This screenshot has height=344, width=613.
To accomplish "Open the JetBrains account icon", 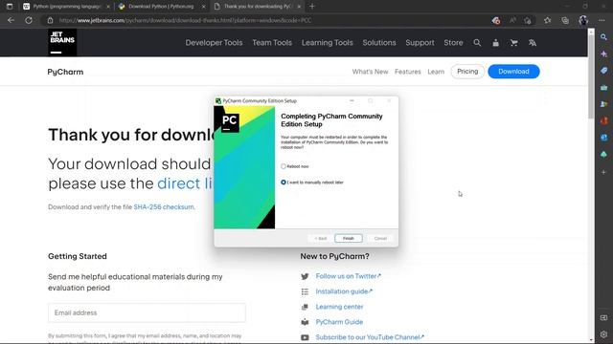I will point(495,42).
